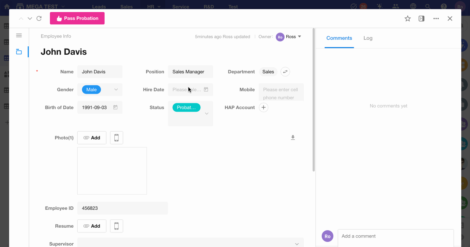This screenshot has height=247, width=470.
Task: Click the refresh record icon
Action: [39, 19]
